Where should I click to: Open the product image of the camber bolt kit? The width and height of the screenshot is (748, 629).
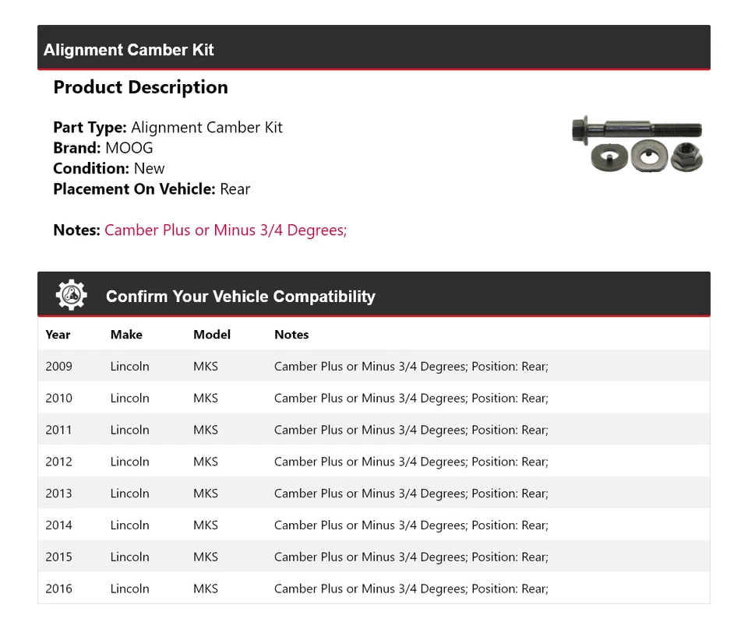point(637,142)
